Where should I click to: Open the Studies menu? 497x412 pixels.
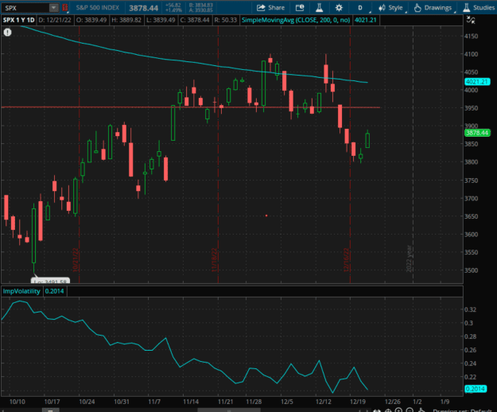tap(479, 8)
